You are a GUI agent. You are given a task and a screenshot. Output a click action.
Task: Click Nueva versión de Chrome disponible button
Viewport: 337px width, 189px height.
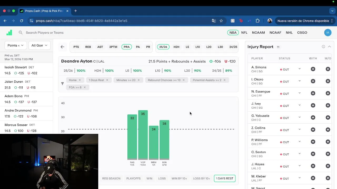[305, 21]
